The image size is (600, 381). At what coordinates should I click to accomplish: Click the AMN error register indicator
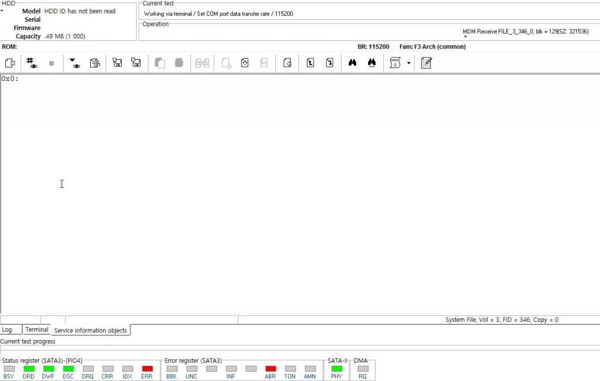click(311, 369)
